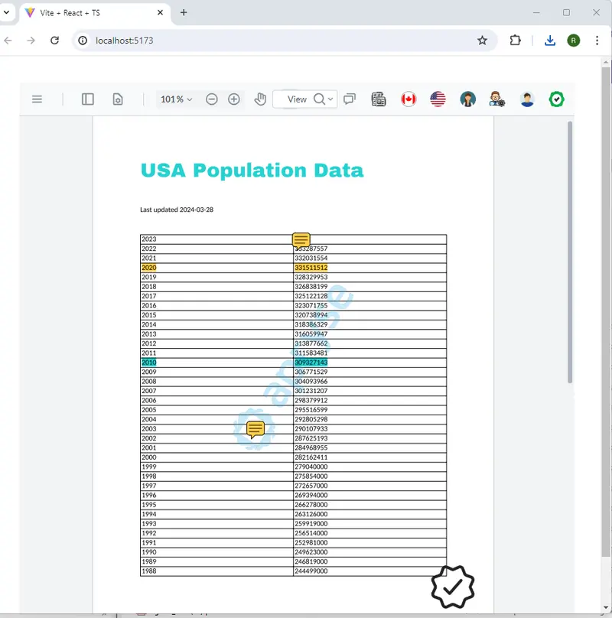Open a new browser tab
Viewport: 612px width, 618px height.
(x=184, y=12)
